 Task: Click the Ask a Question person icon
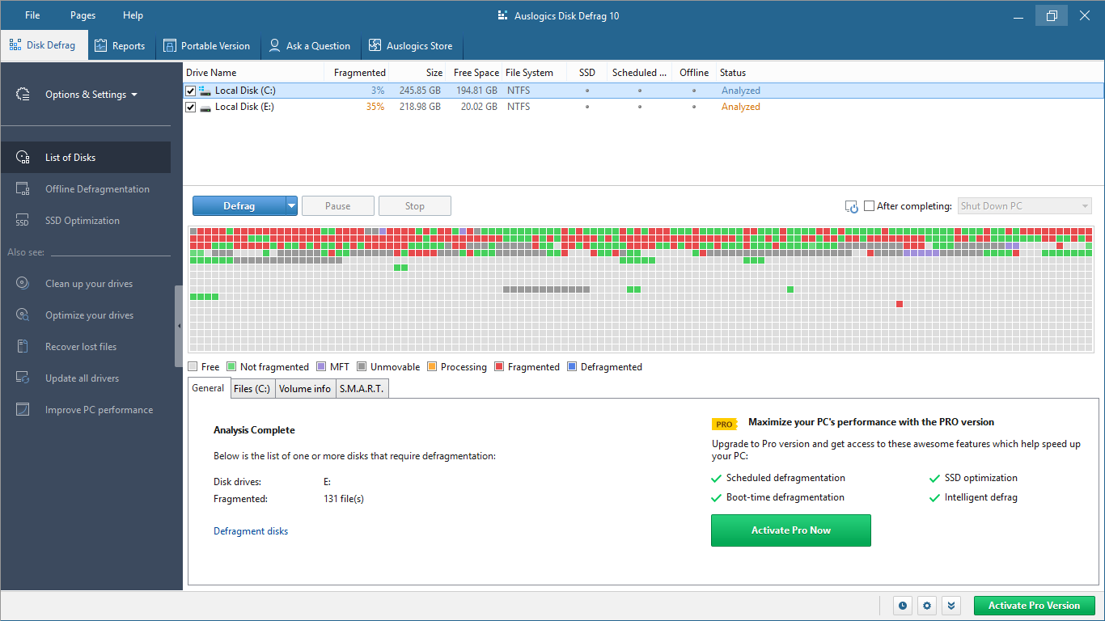275,46
